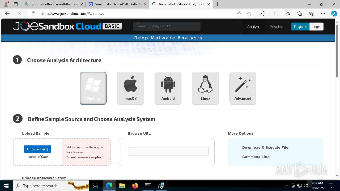Open the tab actions menu icon

pos(16,4)
